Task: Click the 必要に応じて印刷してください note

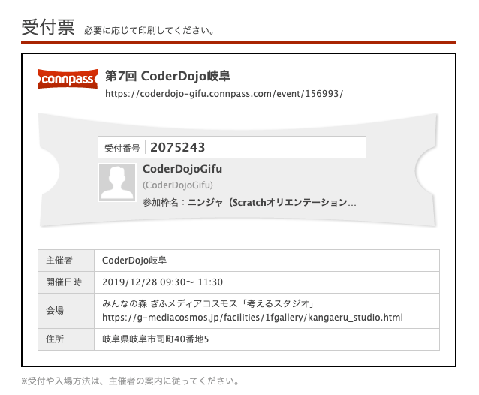Action: point(149,31)
